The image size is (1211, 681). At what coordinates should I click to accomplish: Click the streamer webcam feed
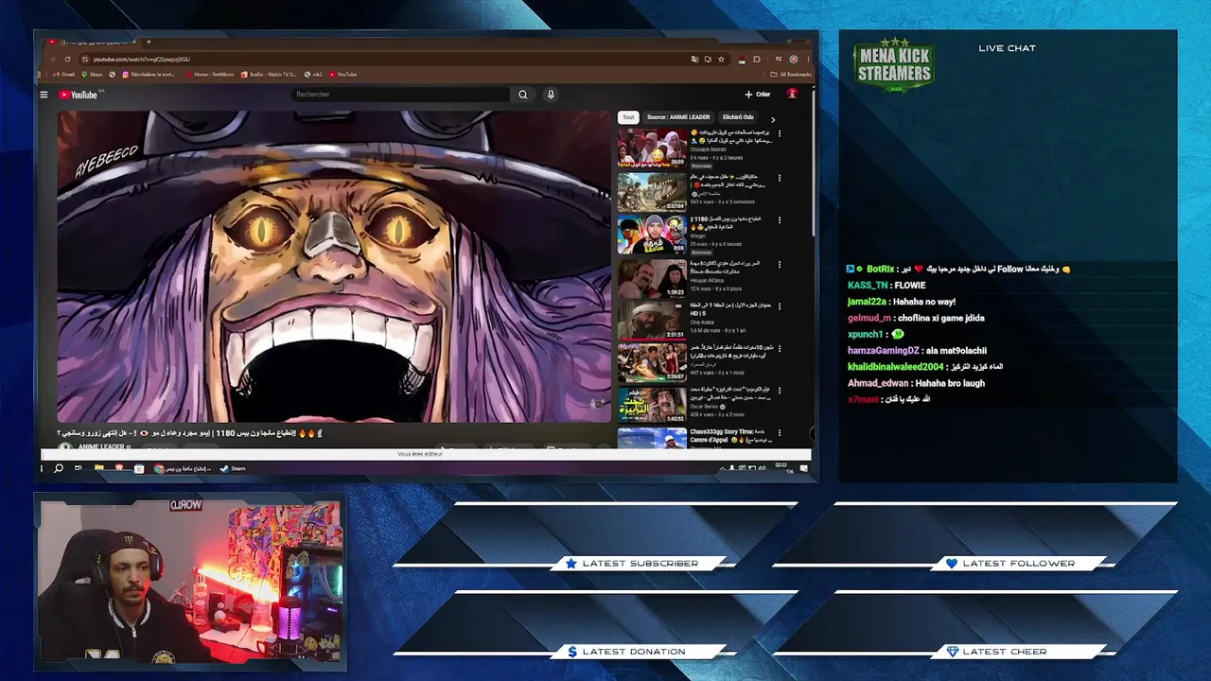(190, 580)
